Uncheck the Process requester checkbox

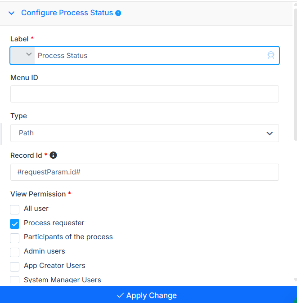(x=15, y=224)
